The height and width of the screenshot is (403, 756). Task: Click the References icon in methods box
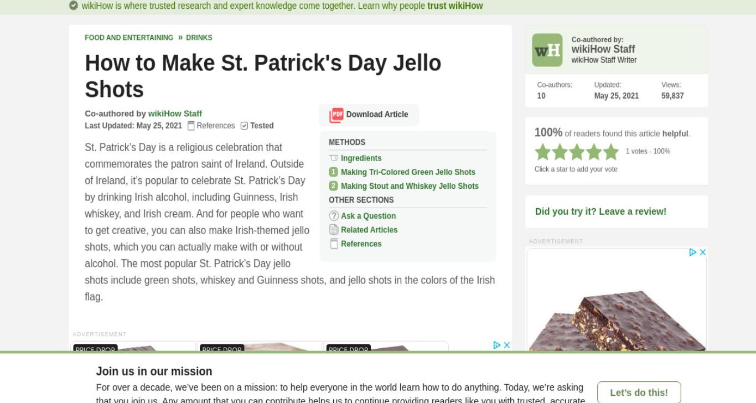point(334,244)
